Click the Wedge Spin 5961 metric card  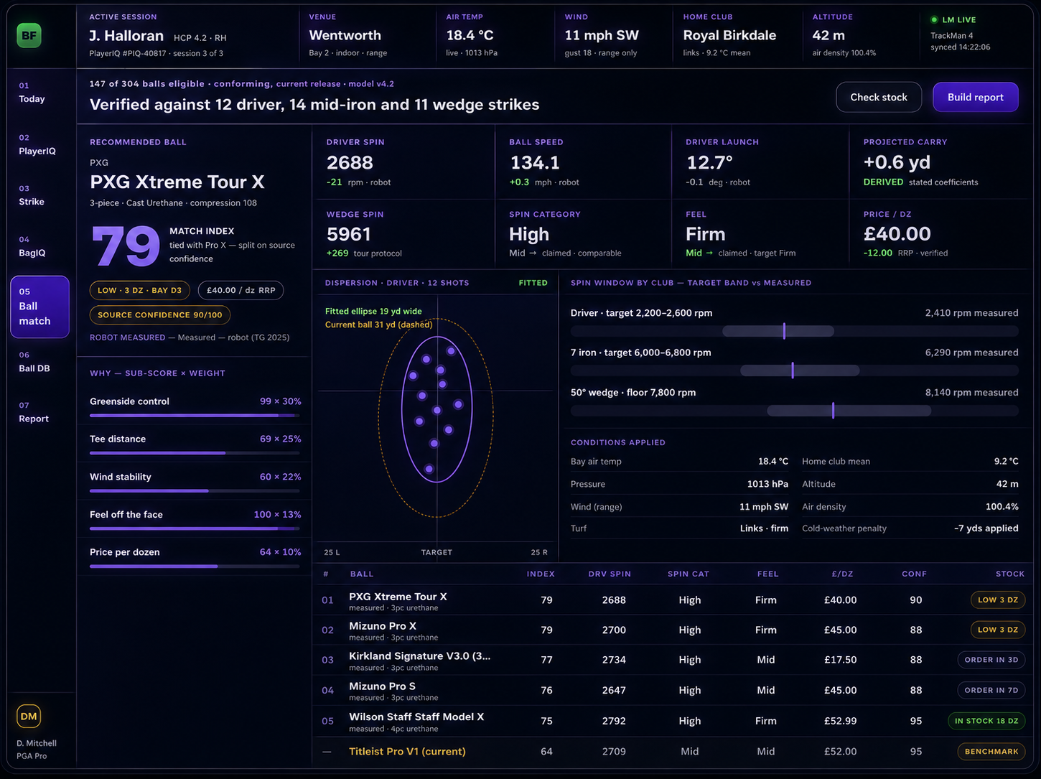(x=403, y=235)
